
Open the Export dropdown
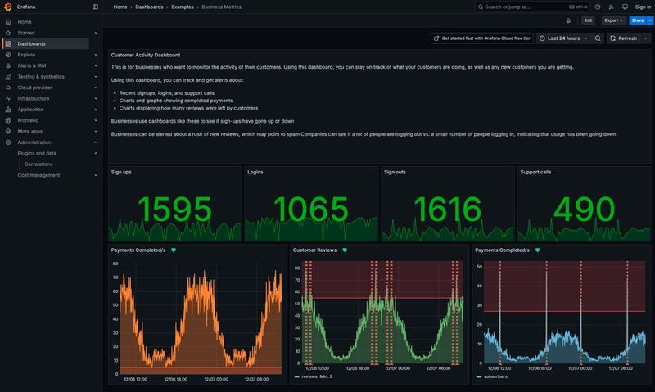(x=613, y=20)
